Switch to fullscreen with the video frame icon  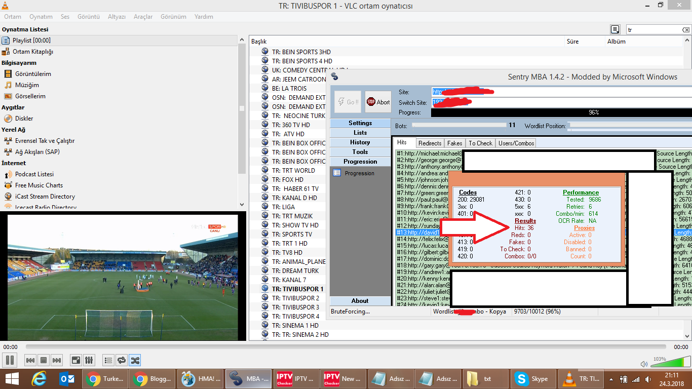click(75, 360)
